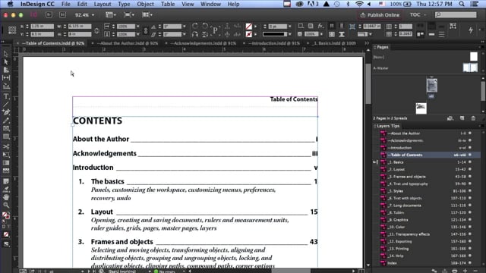
Task: Open the effects fx button
Action: (x=320, y=26)
